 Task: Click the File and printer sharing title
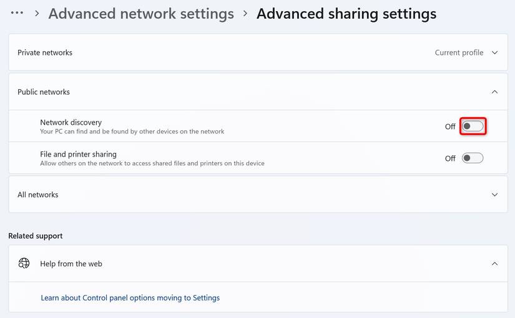pyautogui.click(x=78, y=154)
